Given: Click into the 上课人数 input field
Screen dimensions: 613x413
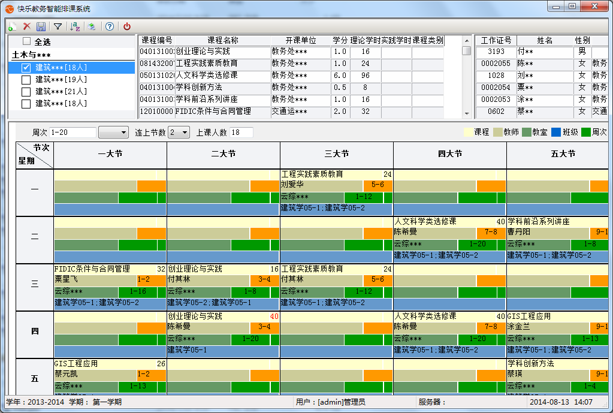Looking at the screenshot, I should pyautogui.click(x=241, y=132).
